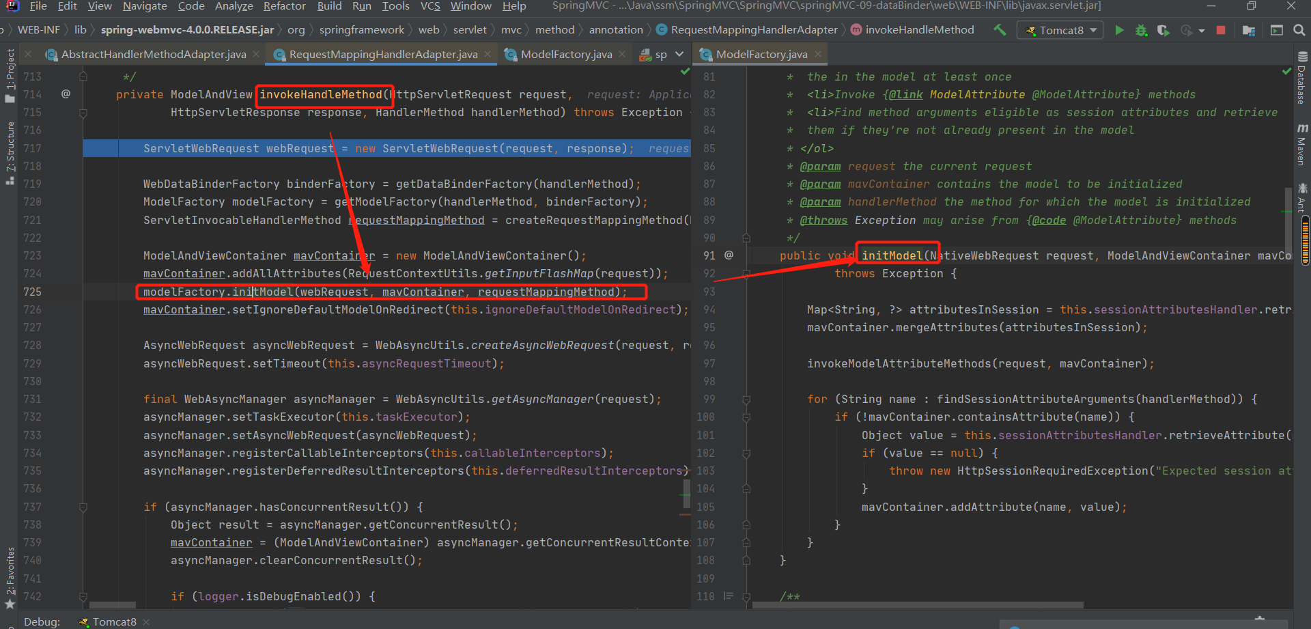Click the IntelliJ IDEA app logo icon
This screenshot has width=1311, height=629.
pos(12,6)
